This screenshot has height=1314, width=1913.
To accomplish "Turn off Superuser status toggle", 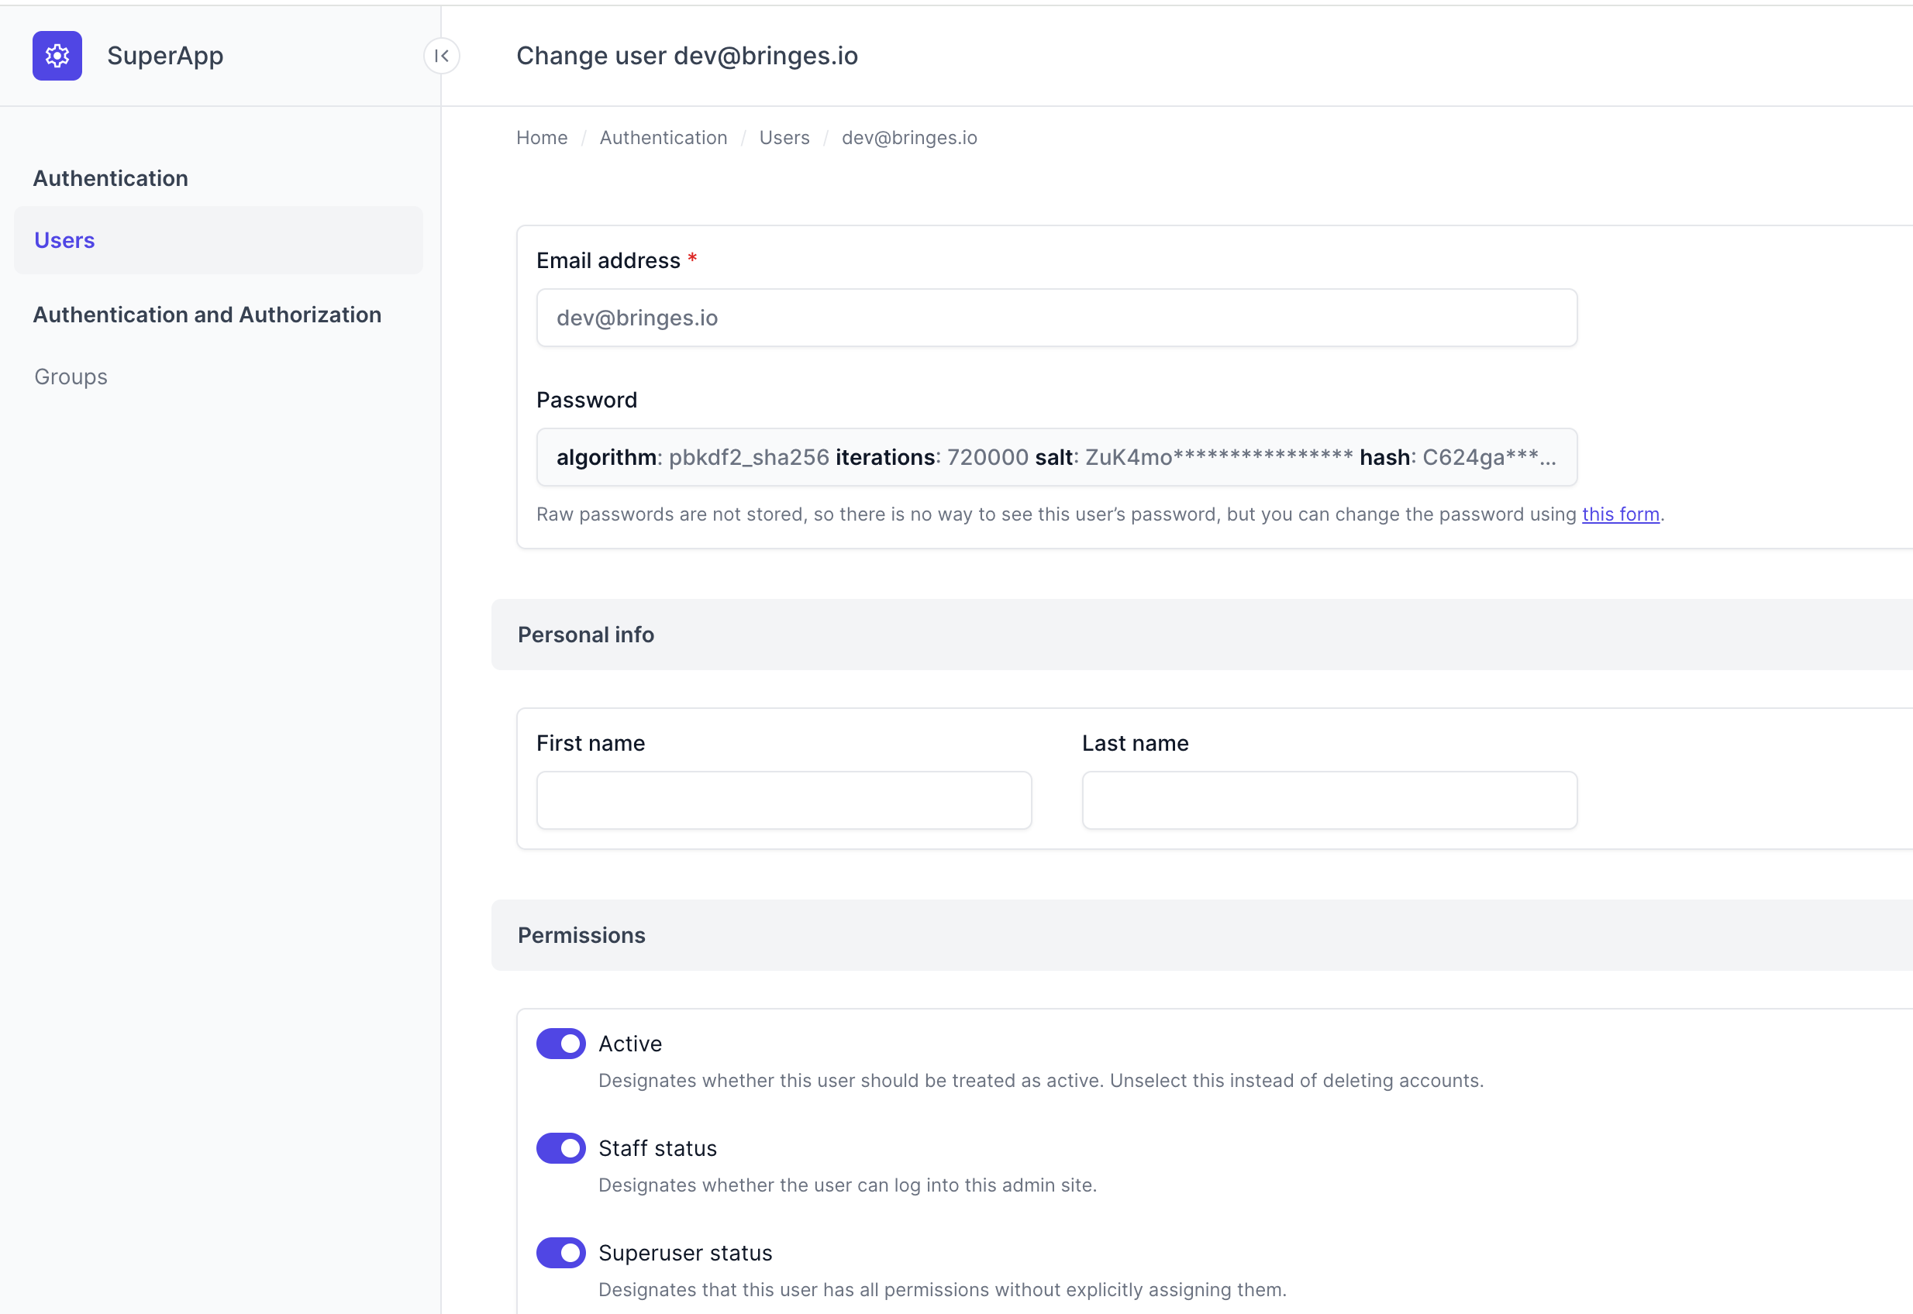I will (x=561, y=1252).
